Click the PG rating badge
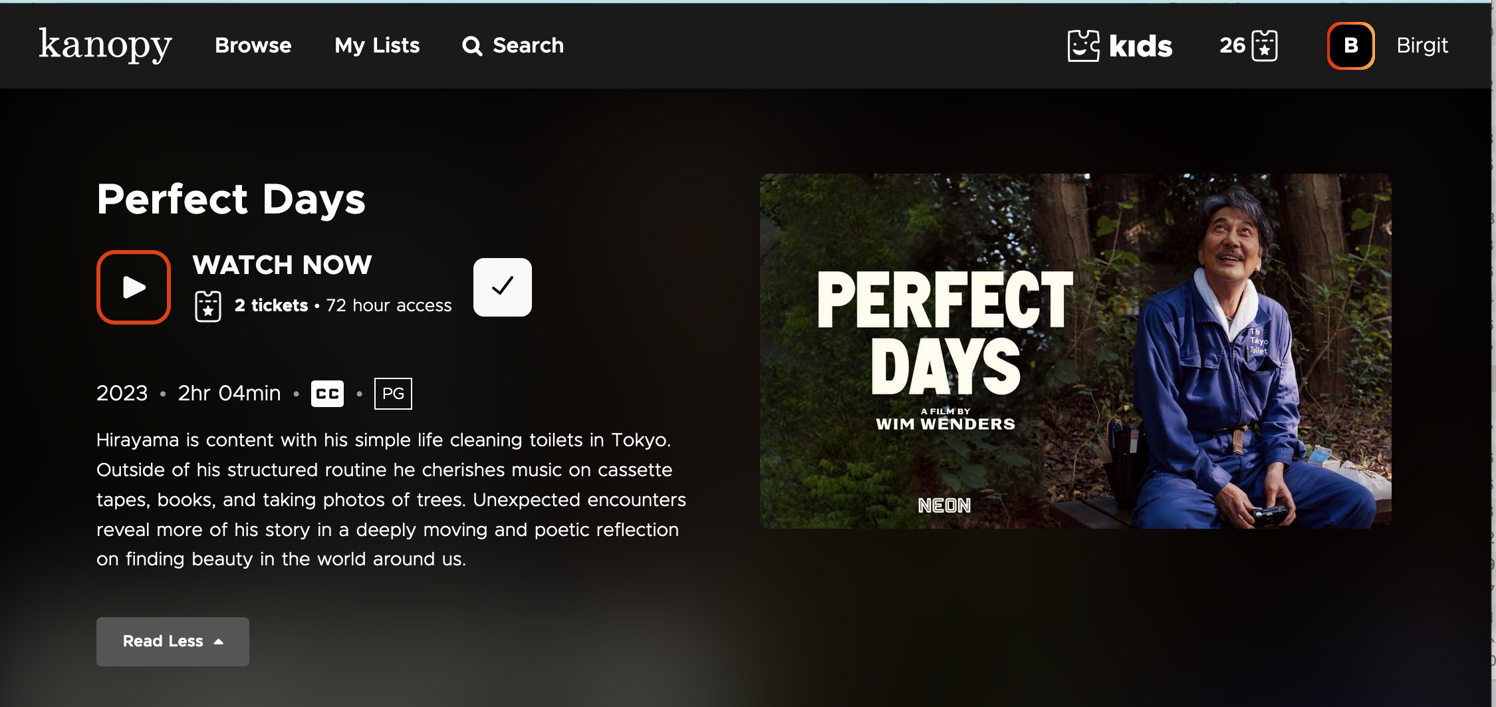 (393, 394)
